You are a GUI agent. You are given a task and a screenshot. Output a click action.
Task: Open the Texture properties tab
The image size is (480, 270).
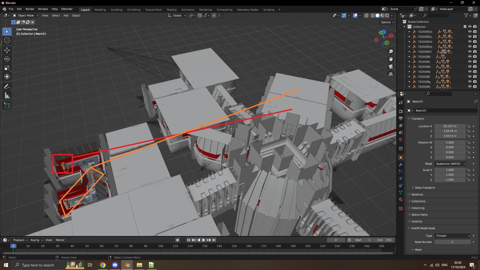pos(401,208)
